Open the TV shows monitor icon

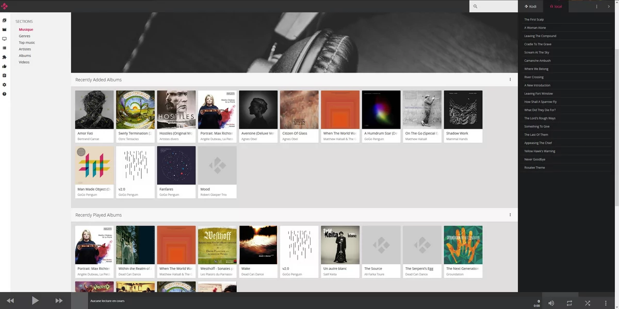(5, 39)
